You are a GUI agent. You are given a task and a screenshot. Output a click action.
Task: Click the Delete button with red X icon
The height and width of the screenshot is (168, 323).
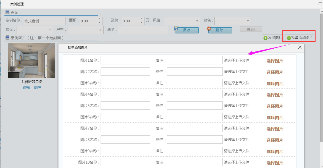point(220,30)
